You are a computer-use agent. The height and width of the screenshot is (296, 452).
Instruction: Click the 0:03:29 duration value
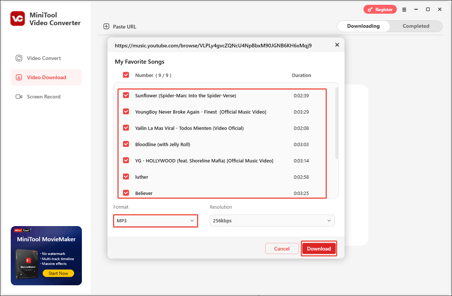tap(301, 112)
